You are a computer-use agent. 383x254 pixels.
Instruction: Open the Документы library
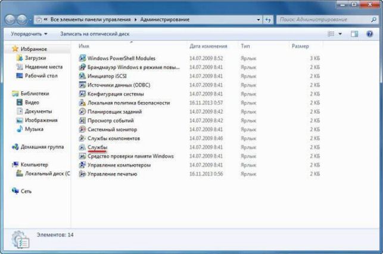pyautogui.click(x=38, y=111)
